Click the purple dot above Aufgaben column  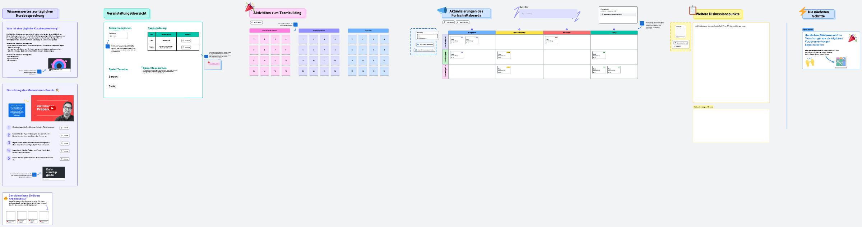pos(472,29)
